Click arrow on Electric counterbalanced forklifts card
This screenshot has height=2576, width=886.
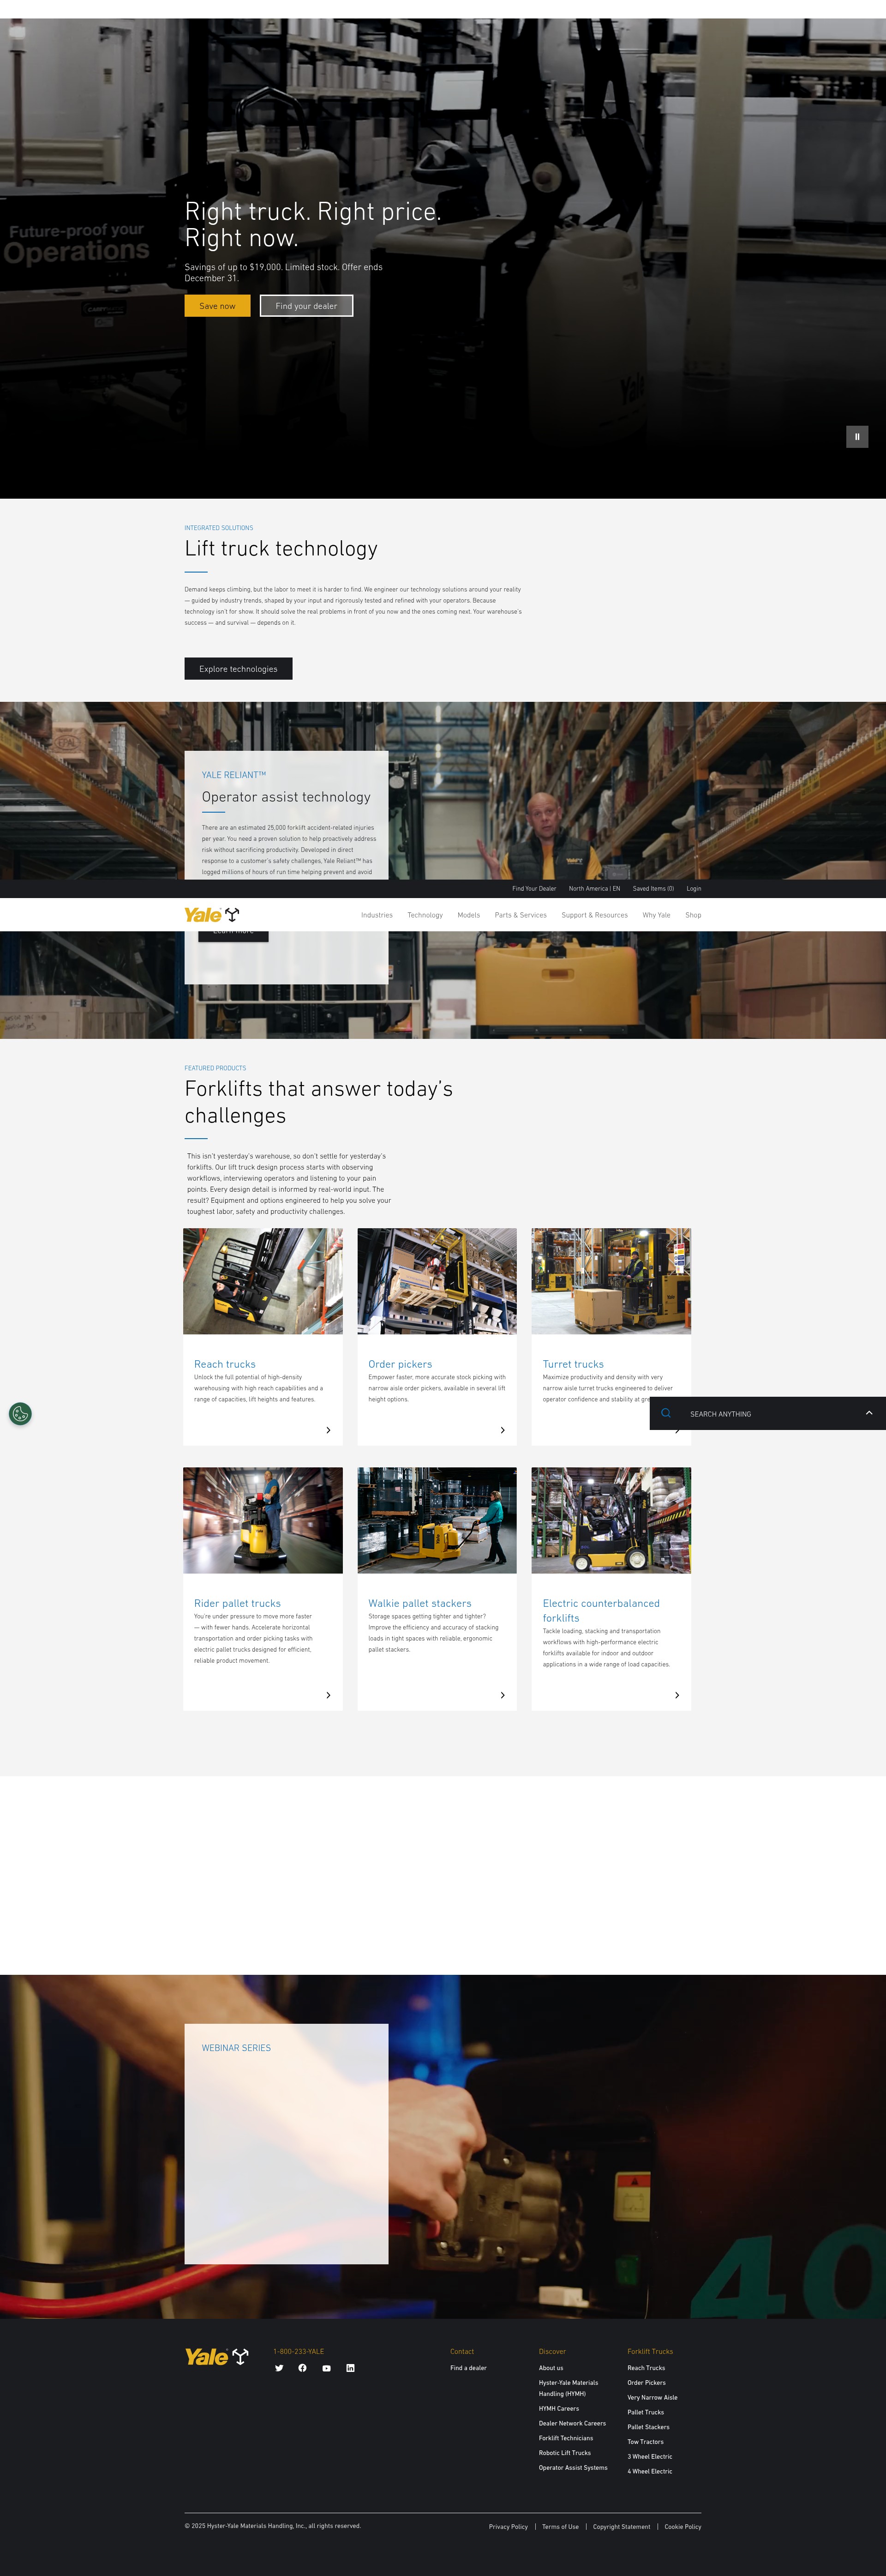click(x=677, y=1695)
